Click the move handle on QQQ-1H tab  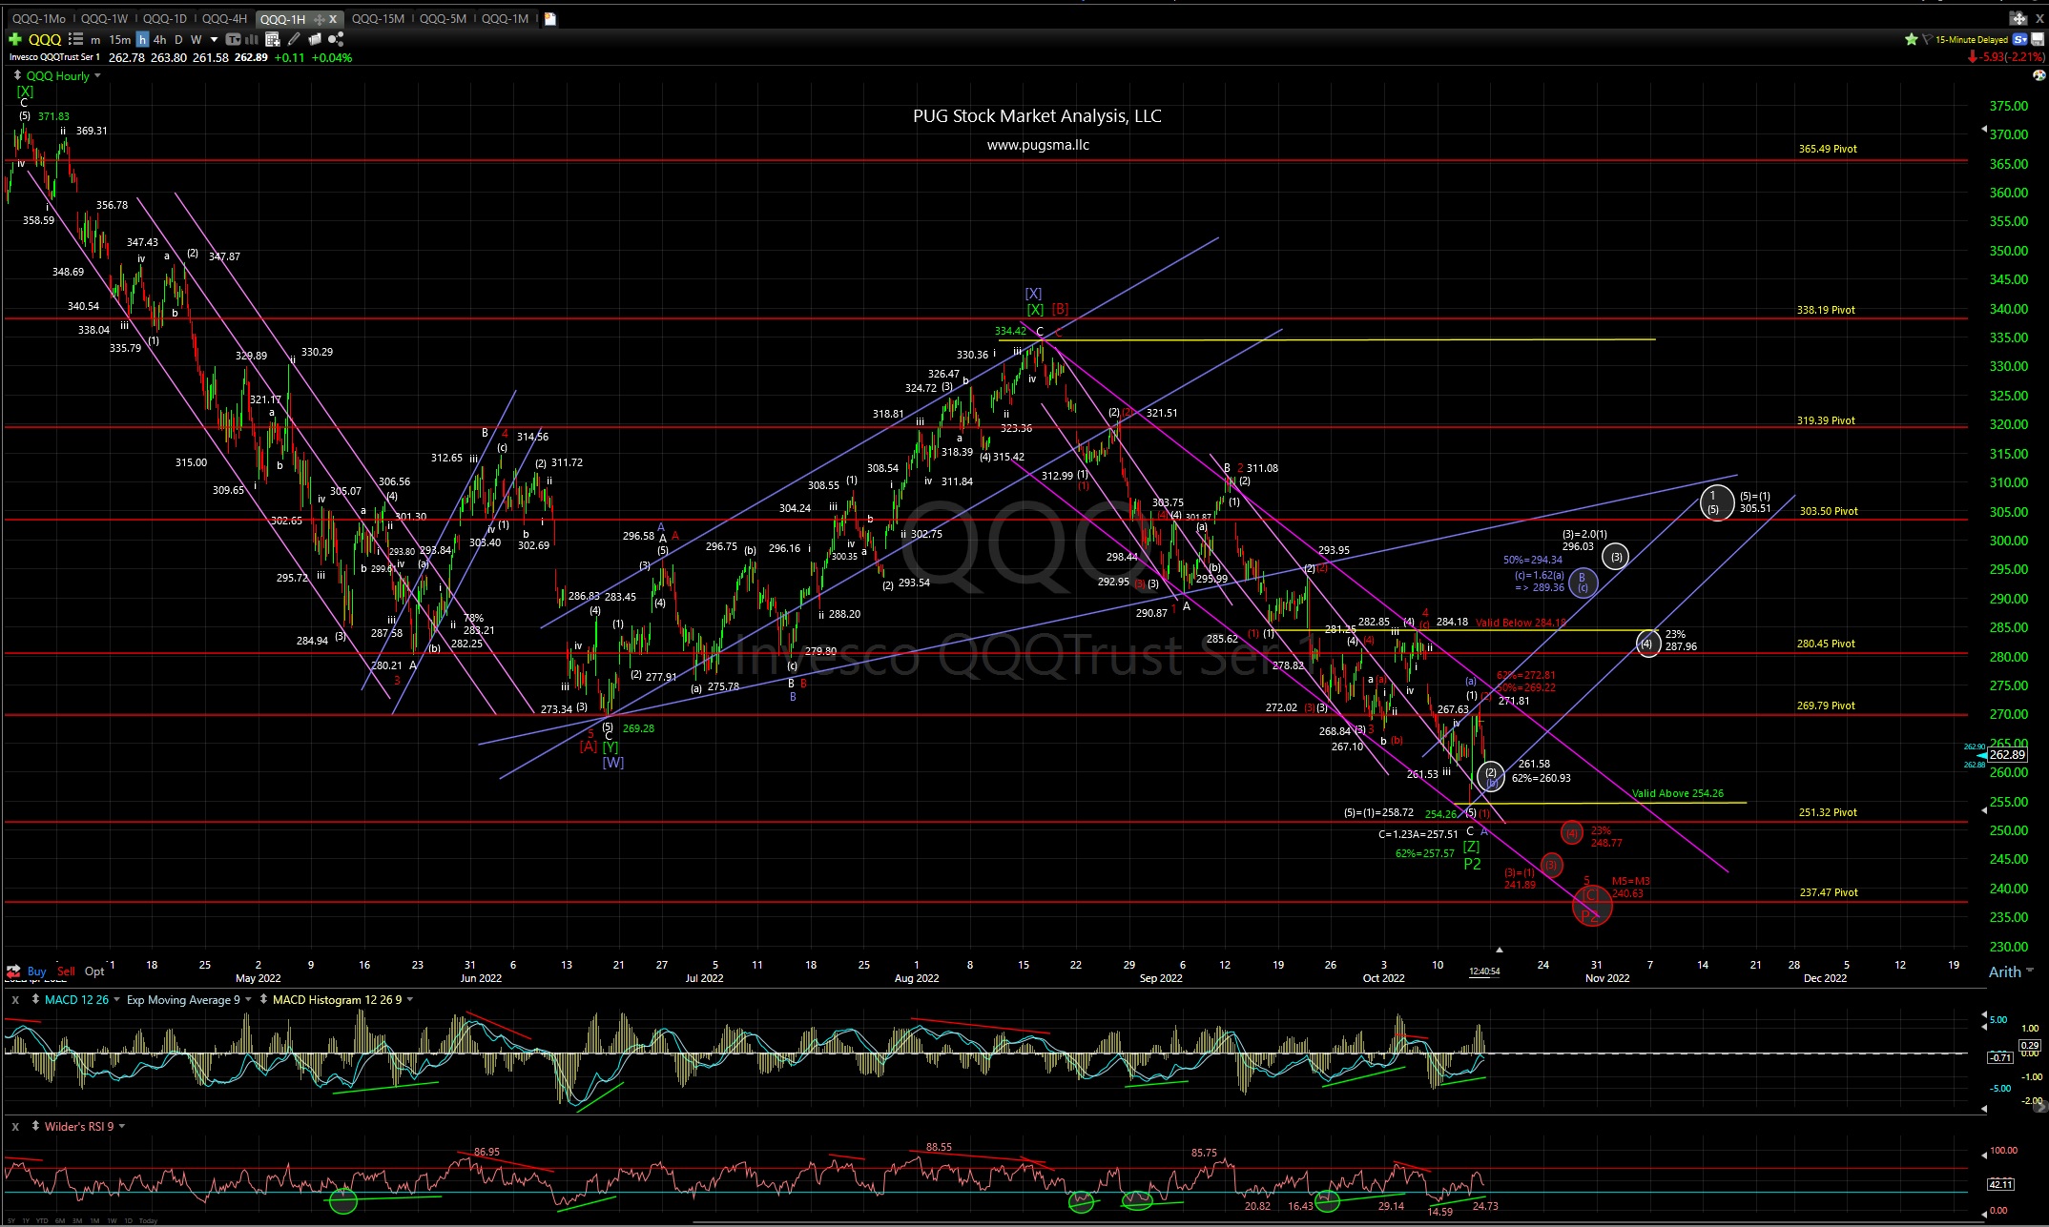[319, 19]
